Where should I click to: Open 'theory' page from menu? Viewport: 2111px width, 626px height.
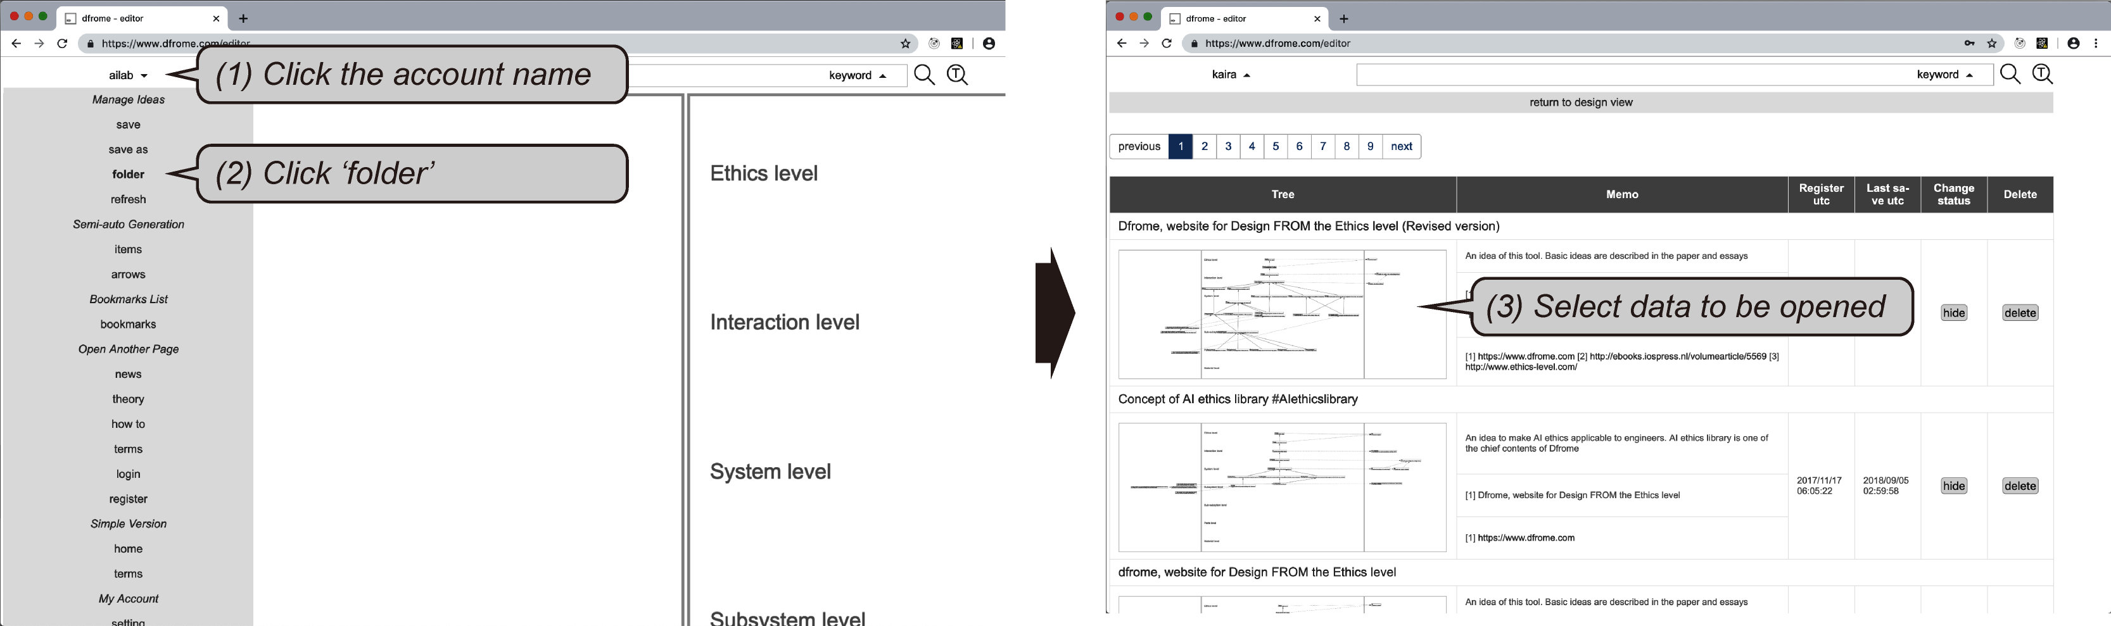[x=129, y=399]
